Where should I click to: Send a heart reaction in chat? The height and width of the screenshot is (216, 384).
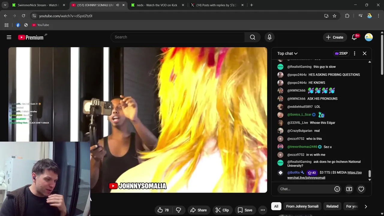(361, 189)
